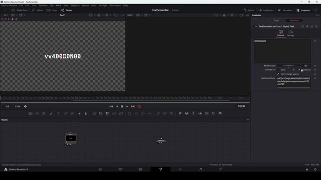Toggle the Nodes panel button
Image resolution: width=321 pixels, height=180 pixels.
point(67,10)
